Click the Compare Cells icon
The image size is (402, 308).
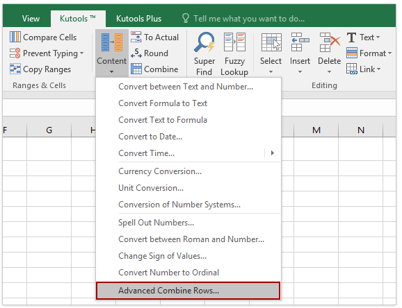[15, 37]
